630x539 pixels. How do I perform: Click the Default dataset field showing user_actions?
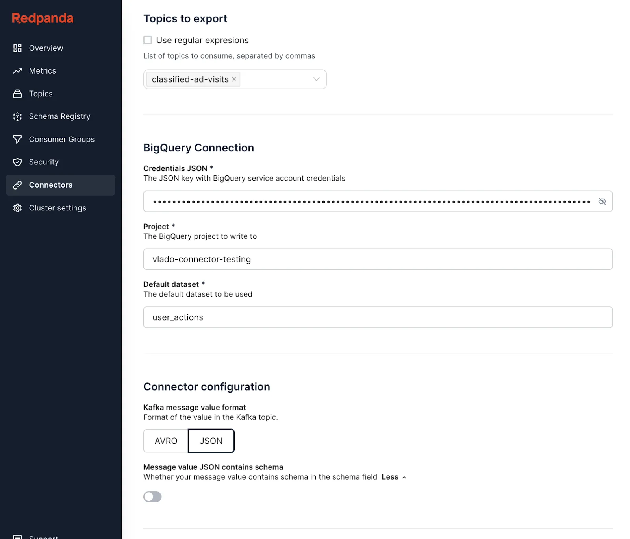(378, 317)
